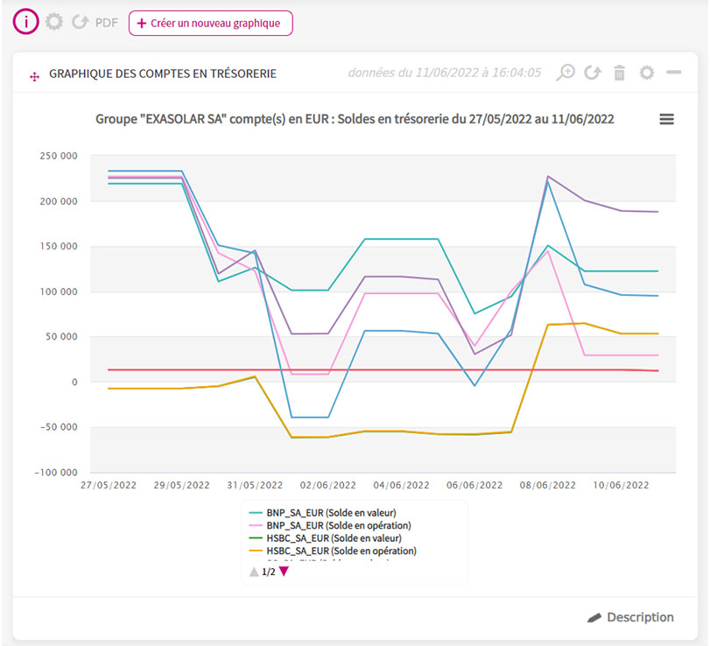Click the top toolbar settings gear

pos(54,22)
